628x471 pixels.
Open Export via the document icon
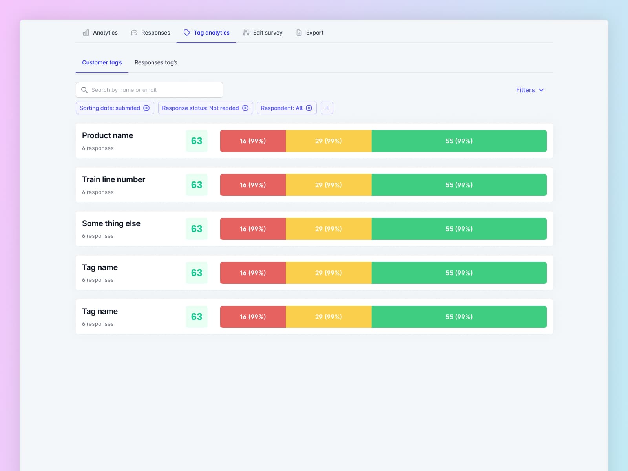299,33
